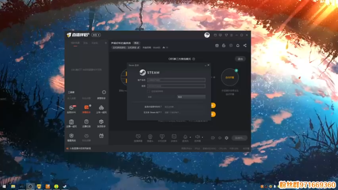This screenshot has width=338, height=190.
Task: Open the settings gear icon
Action: pos(226,138)
